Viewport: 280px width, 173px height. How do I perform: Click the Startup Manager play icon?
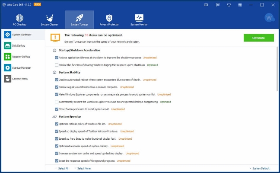[7, 68]
